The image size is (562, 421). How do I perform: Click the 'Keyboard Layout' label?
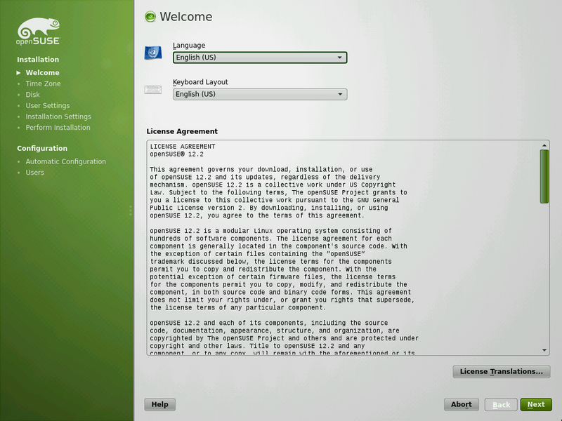click(200, 82)
